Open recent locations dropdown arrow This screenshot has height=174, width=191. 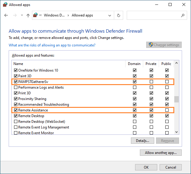coord(22,16)
